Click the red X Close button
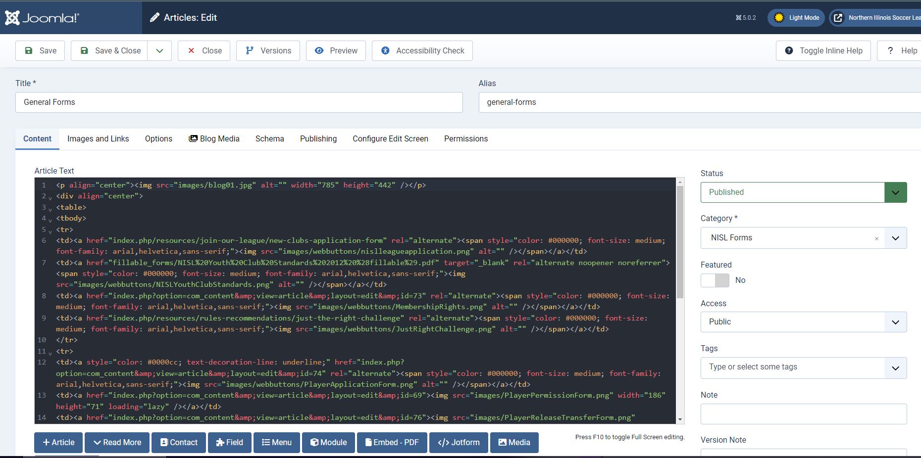This screenshot has width=921, height=458. [x=204, y=50]
